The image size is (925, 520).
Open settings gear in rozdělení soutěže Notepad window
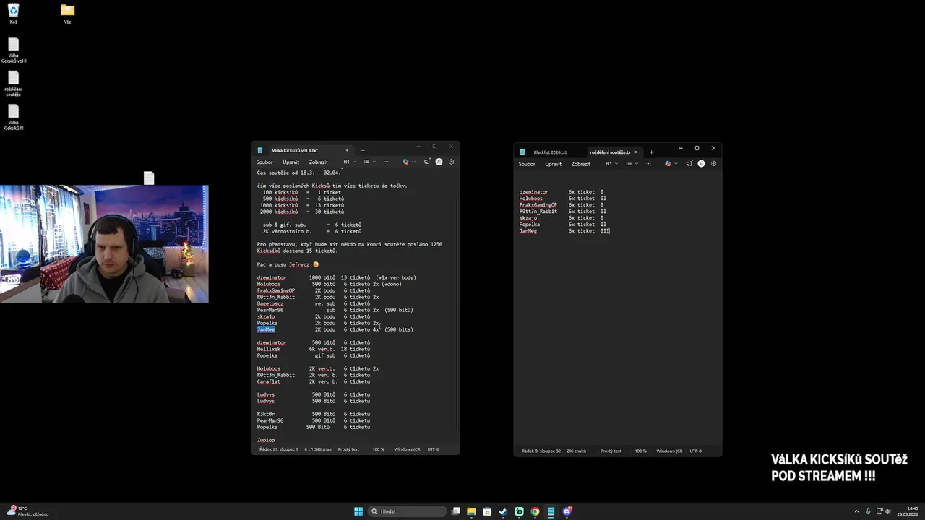(713, 164)
